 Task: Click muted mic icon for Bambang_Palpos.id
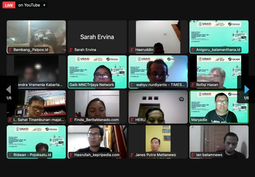(10, 50)
